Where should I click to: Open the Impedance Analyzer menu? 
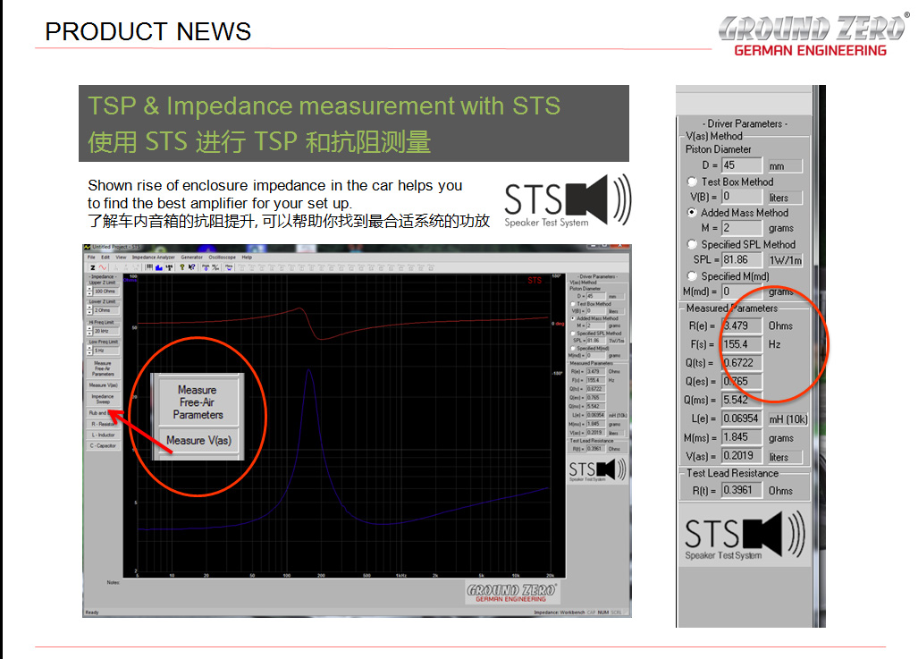154,258
